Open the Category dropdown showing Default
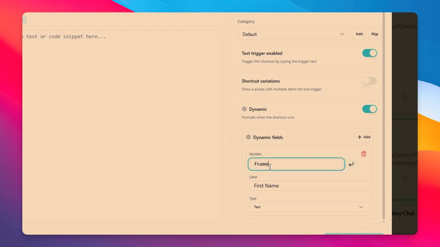Image resolution: width=440 pixels, height=247 pixels. [x=294, y=34]
